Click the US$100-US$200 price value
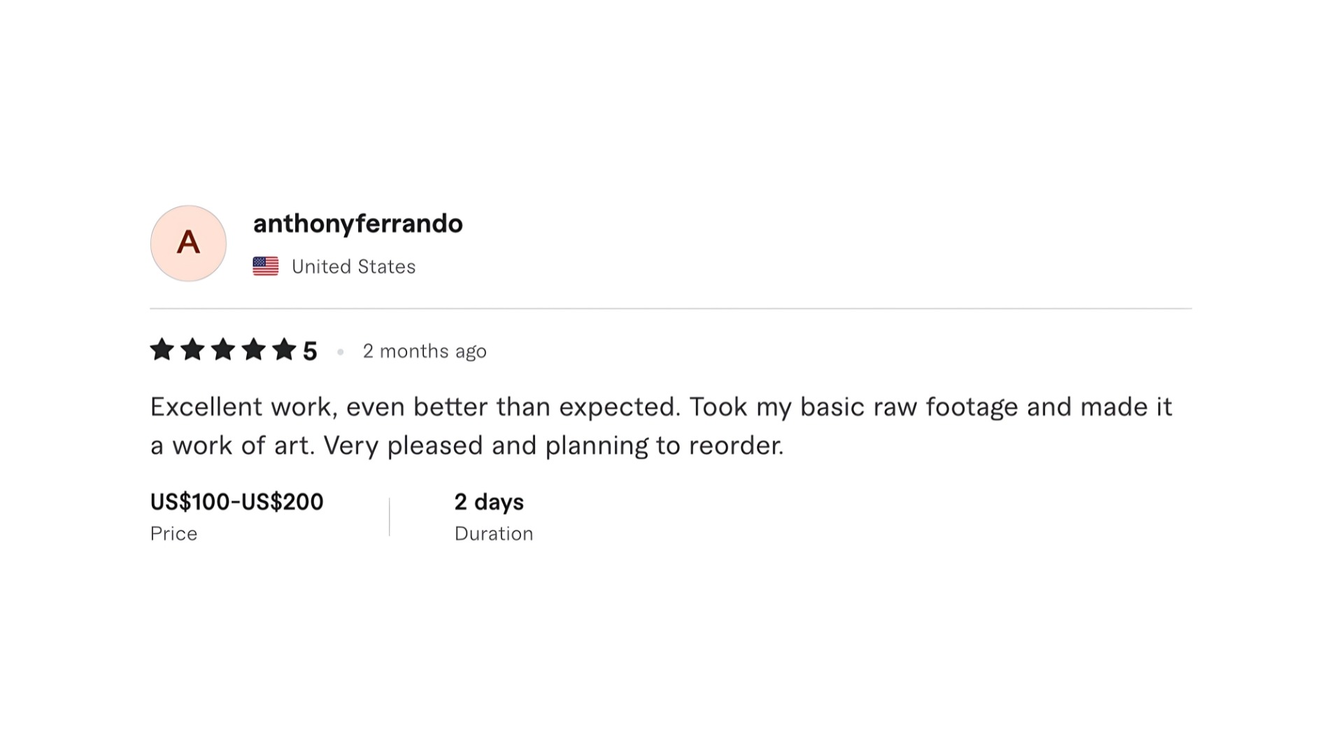Viewport: 1343px width, 755px height. [x=236, y=502]
